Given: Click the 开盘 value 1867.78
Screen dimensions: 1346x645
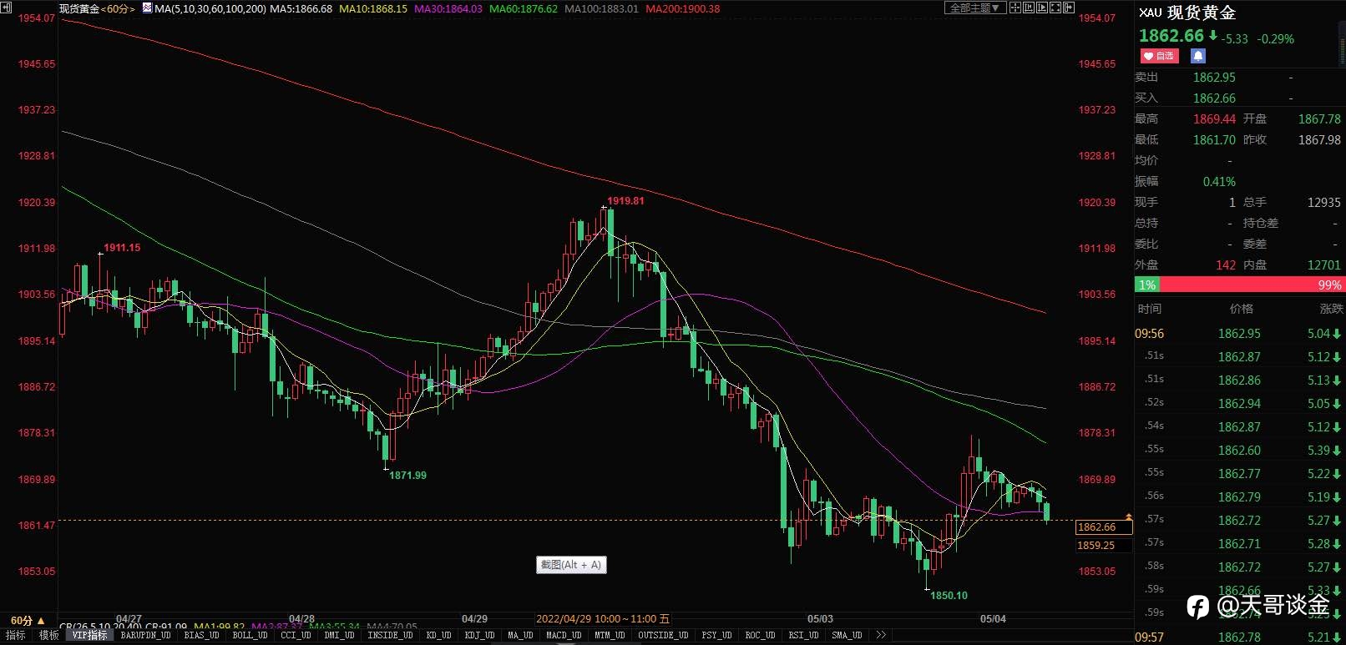Looking at the screenshot, I should [x=1319, y=119].
